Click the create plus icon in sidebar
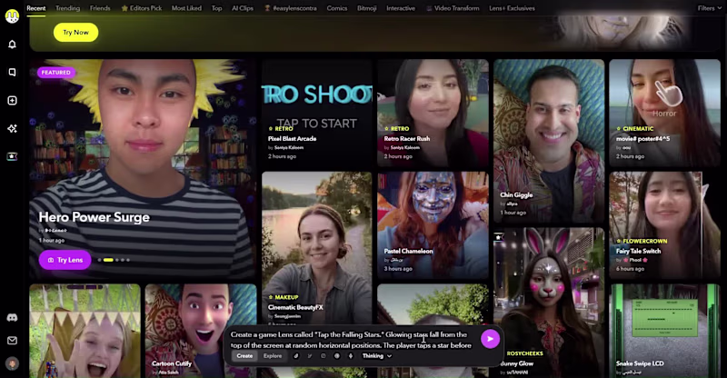 click(x=12, y=100)
